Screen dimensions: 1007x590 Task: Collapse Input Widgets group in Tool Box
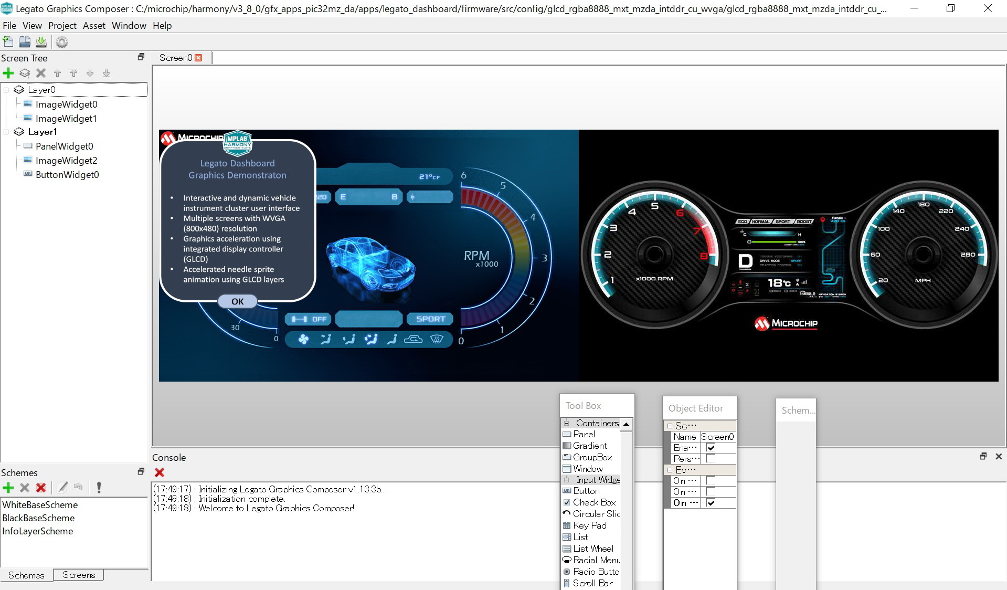tap(566, 480)
